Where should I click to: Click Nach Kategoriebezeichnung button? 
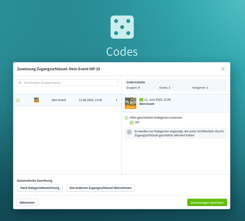pyautogui.click(x=40, y=188)
